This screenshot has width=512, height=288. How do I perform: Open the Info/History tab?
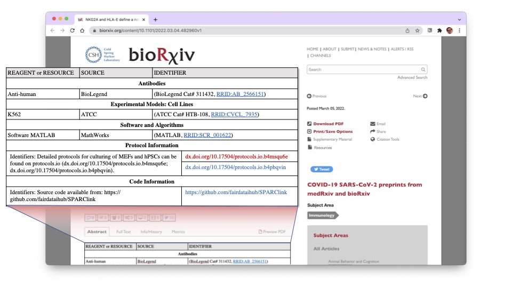[x=151, y=232]
